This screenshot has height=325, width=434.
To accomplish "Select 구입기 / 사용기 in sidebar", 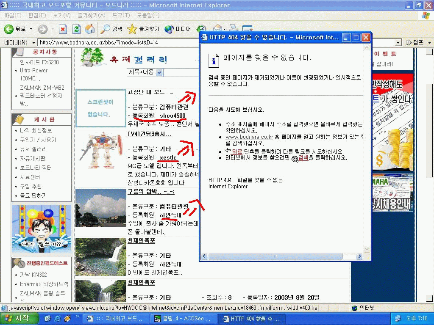I will pos(38,140).
